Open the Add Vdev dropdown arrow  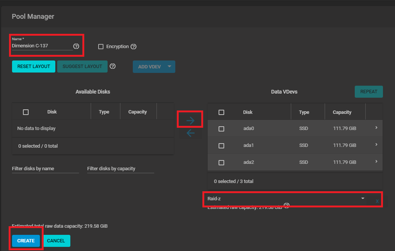[x=169, y=67]
